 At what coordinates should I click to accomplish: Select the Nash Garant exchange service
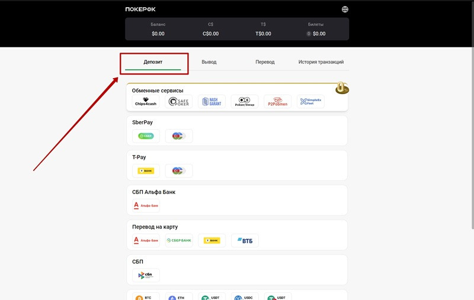pos(212,102)
